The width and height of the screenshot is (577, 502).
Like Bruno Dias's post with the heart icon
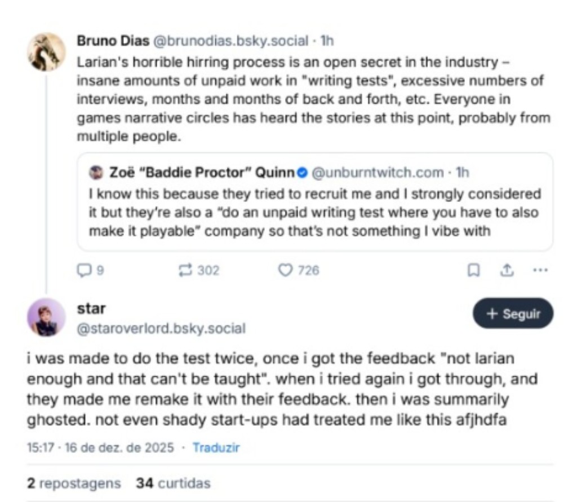(285, 271)
